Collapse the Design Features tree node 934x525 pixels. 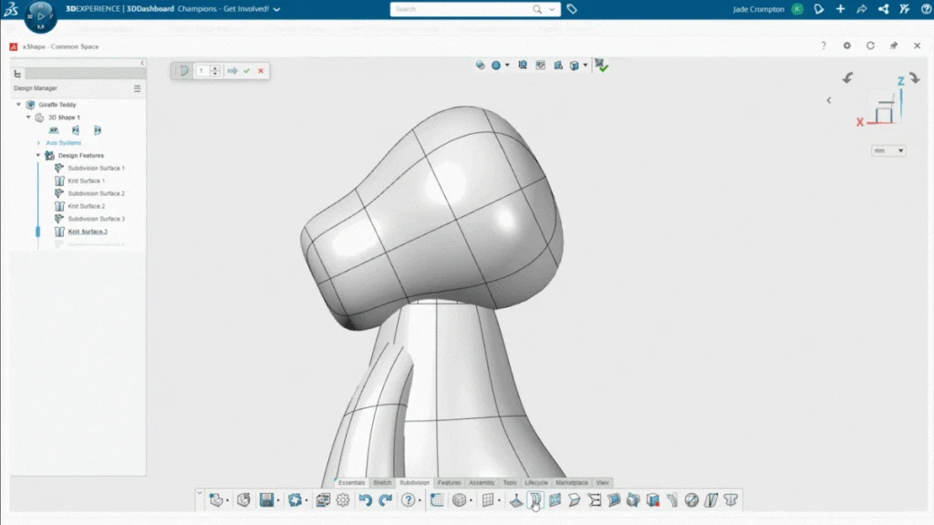click(x=38, y=156)
